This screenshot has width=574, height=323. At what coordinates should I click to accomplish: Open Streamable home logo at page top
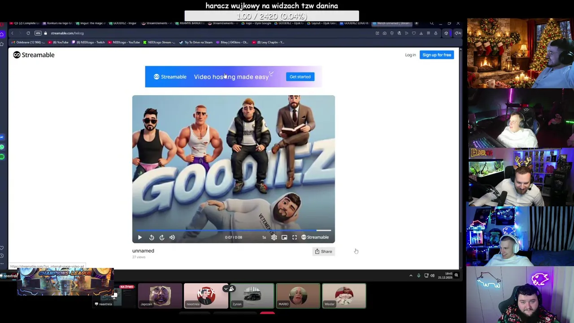34,55
